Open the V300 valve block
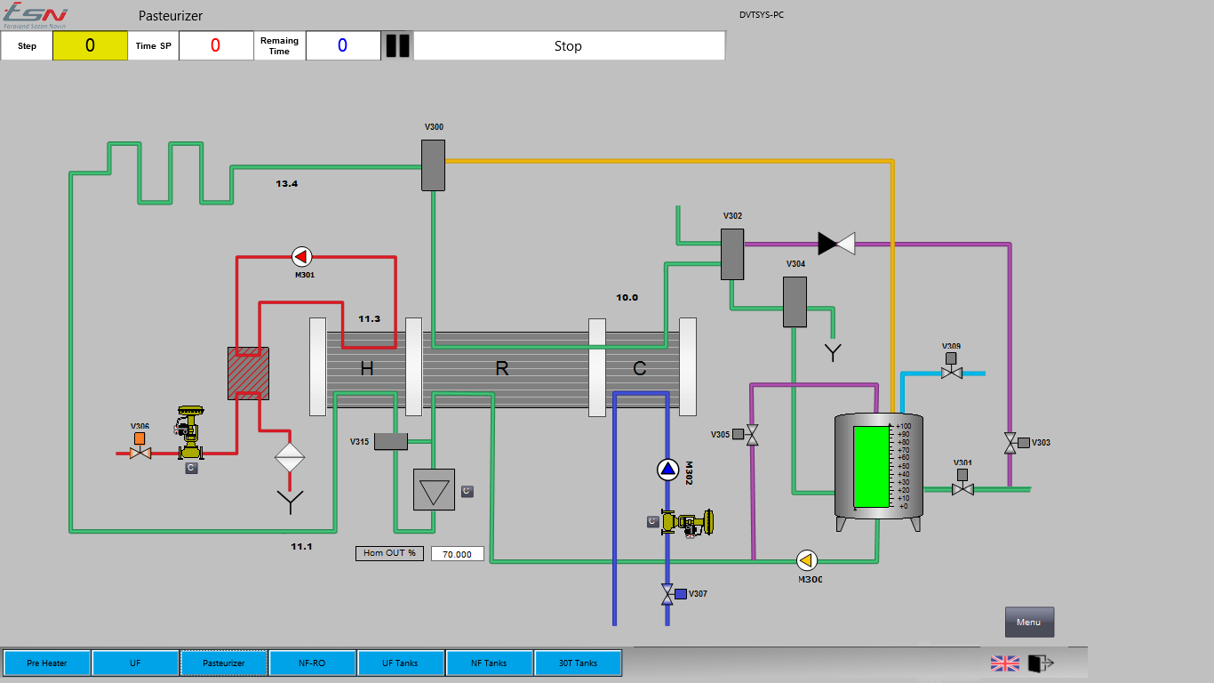 433,165
